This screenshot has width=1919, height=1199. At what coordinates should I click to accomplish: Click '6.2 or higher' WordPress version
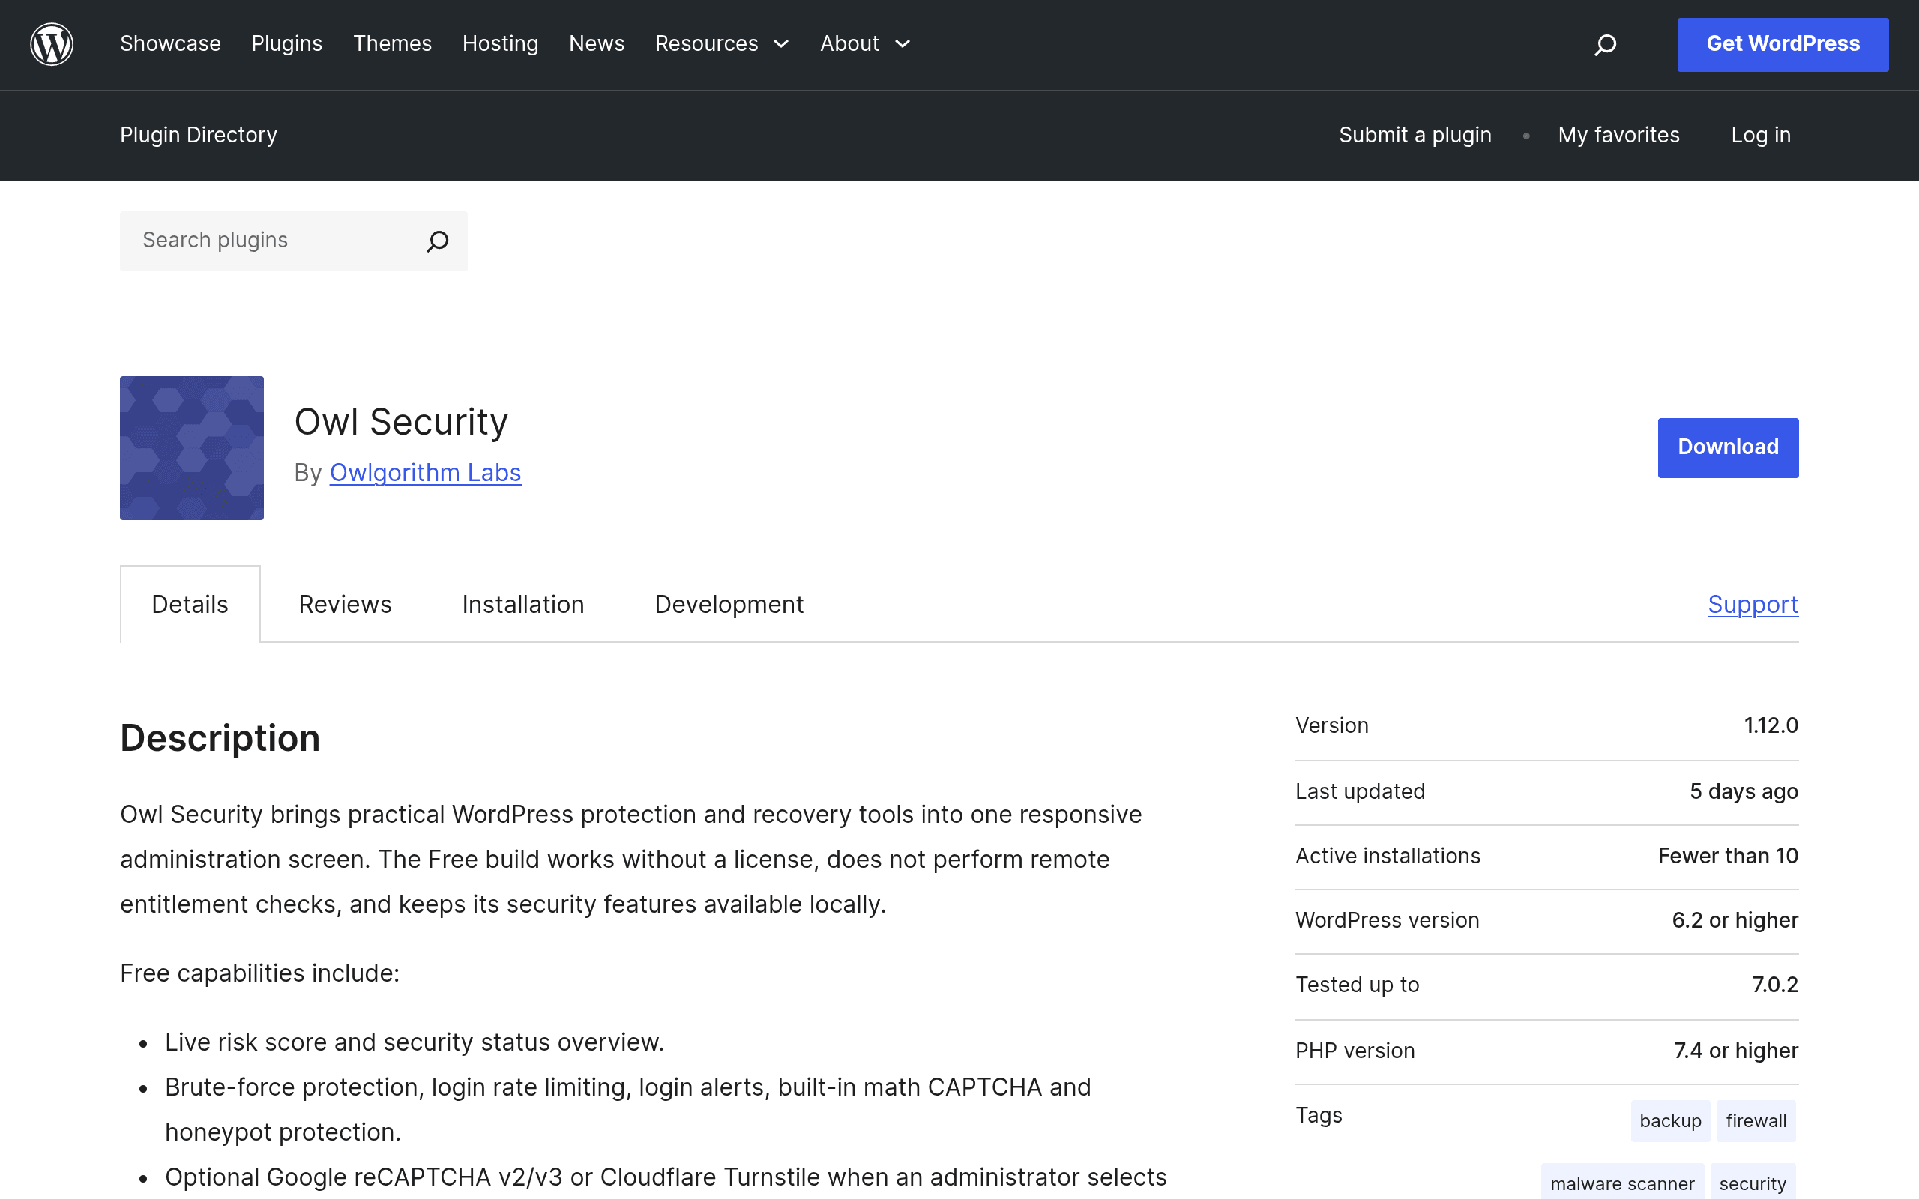(x=1735, y=920)
